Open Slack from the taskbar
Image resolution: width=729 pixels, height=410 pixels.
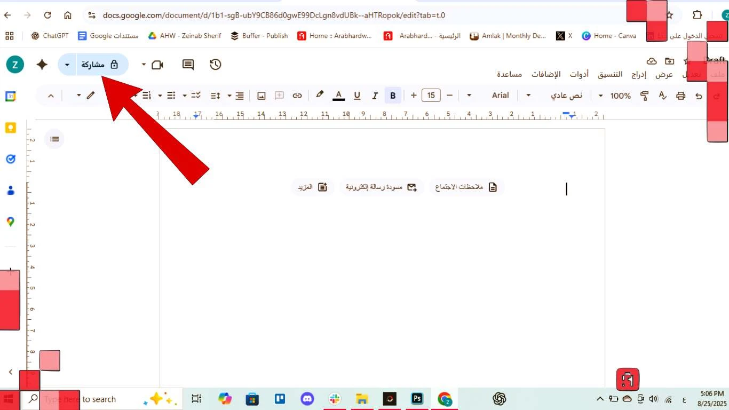[335, 399]
